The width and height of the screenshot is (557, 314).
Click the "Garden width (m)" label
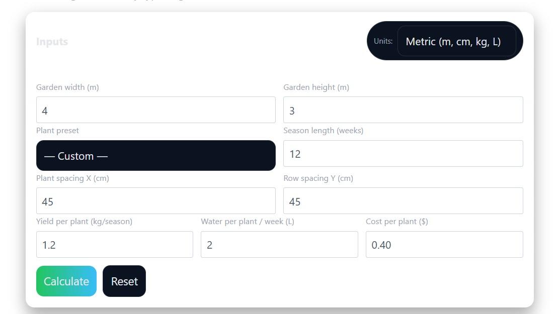pos(67,87)
